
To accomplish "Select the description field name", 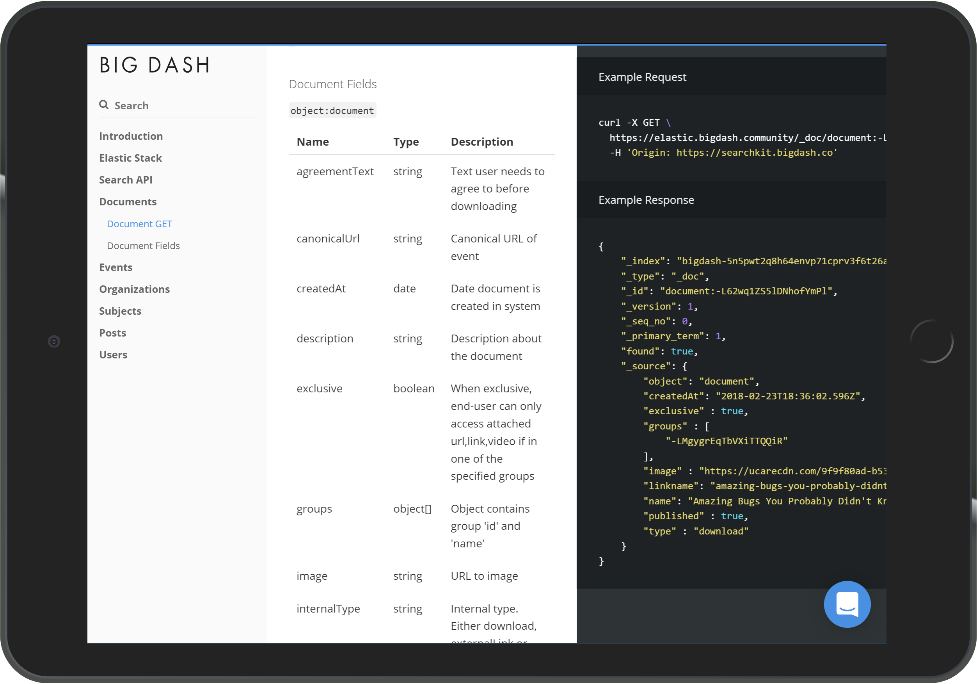I will (325, 339).
